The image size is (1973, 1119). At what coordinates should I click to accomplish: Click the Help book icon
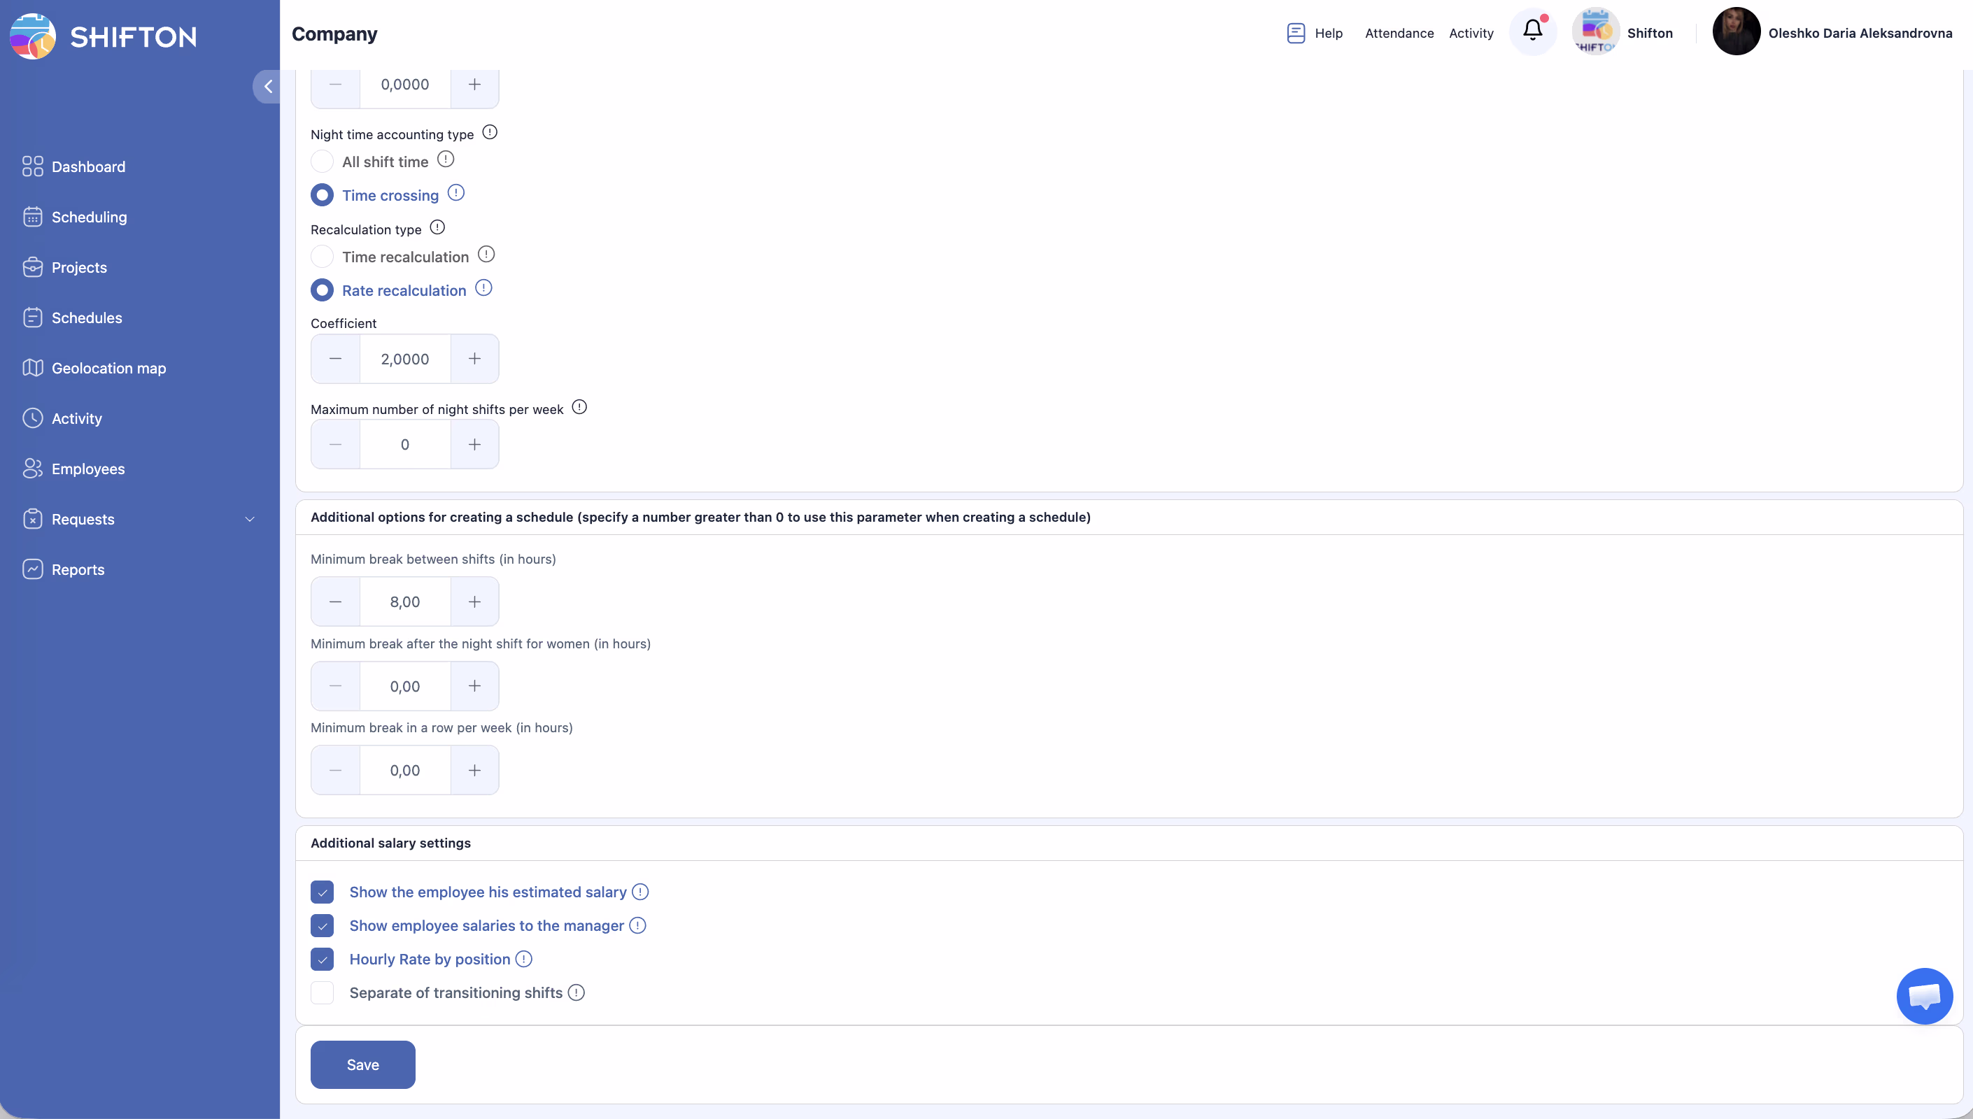[1296, 33]
